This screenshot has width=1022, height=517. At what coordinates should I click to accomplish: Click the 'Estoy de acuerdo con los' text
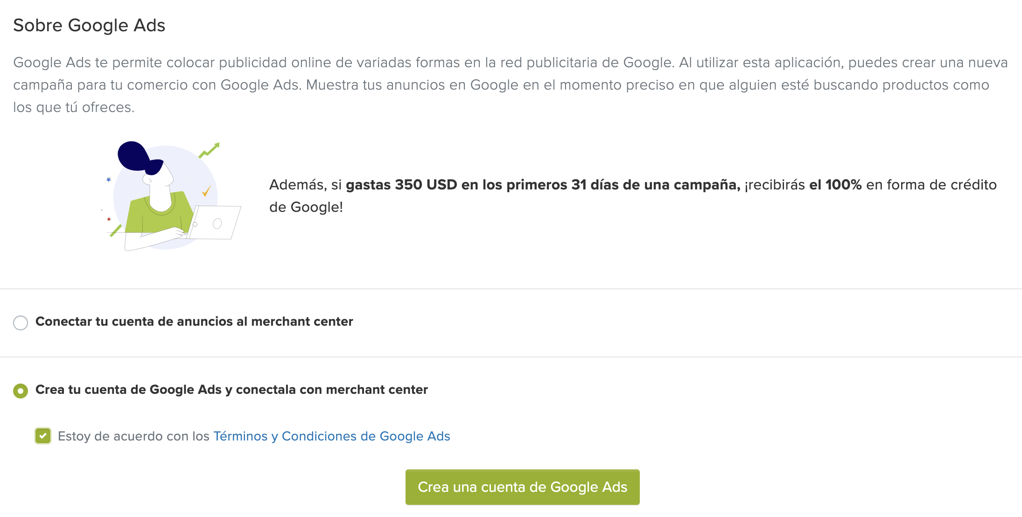[133, 436]
